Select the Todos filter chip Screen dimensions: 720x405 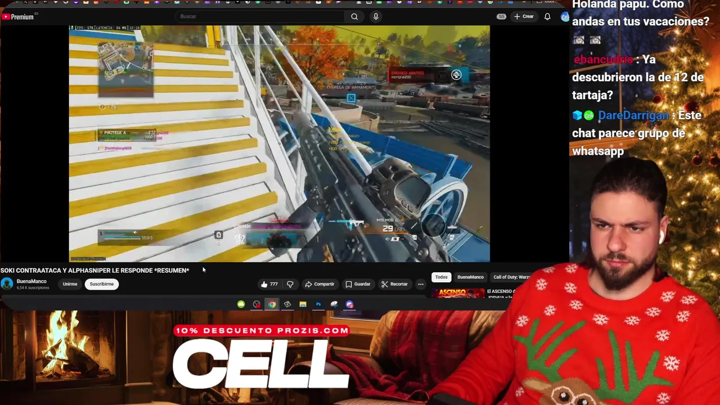[442, 277]
